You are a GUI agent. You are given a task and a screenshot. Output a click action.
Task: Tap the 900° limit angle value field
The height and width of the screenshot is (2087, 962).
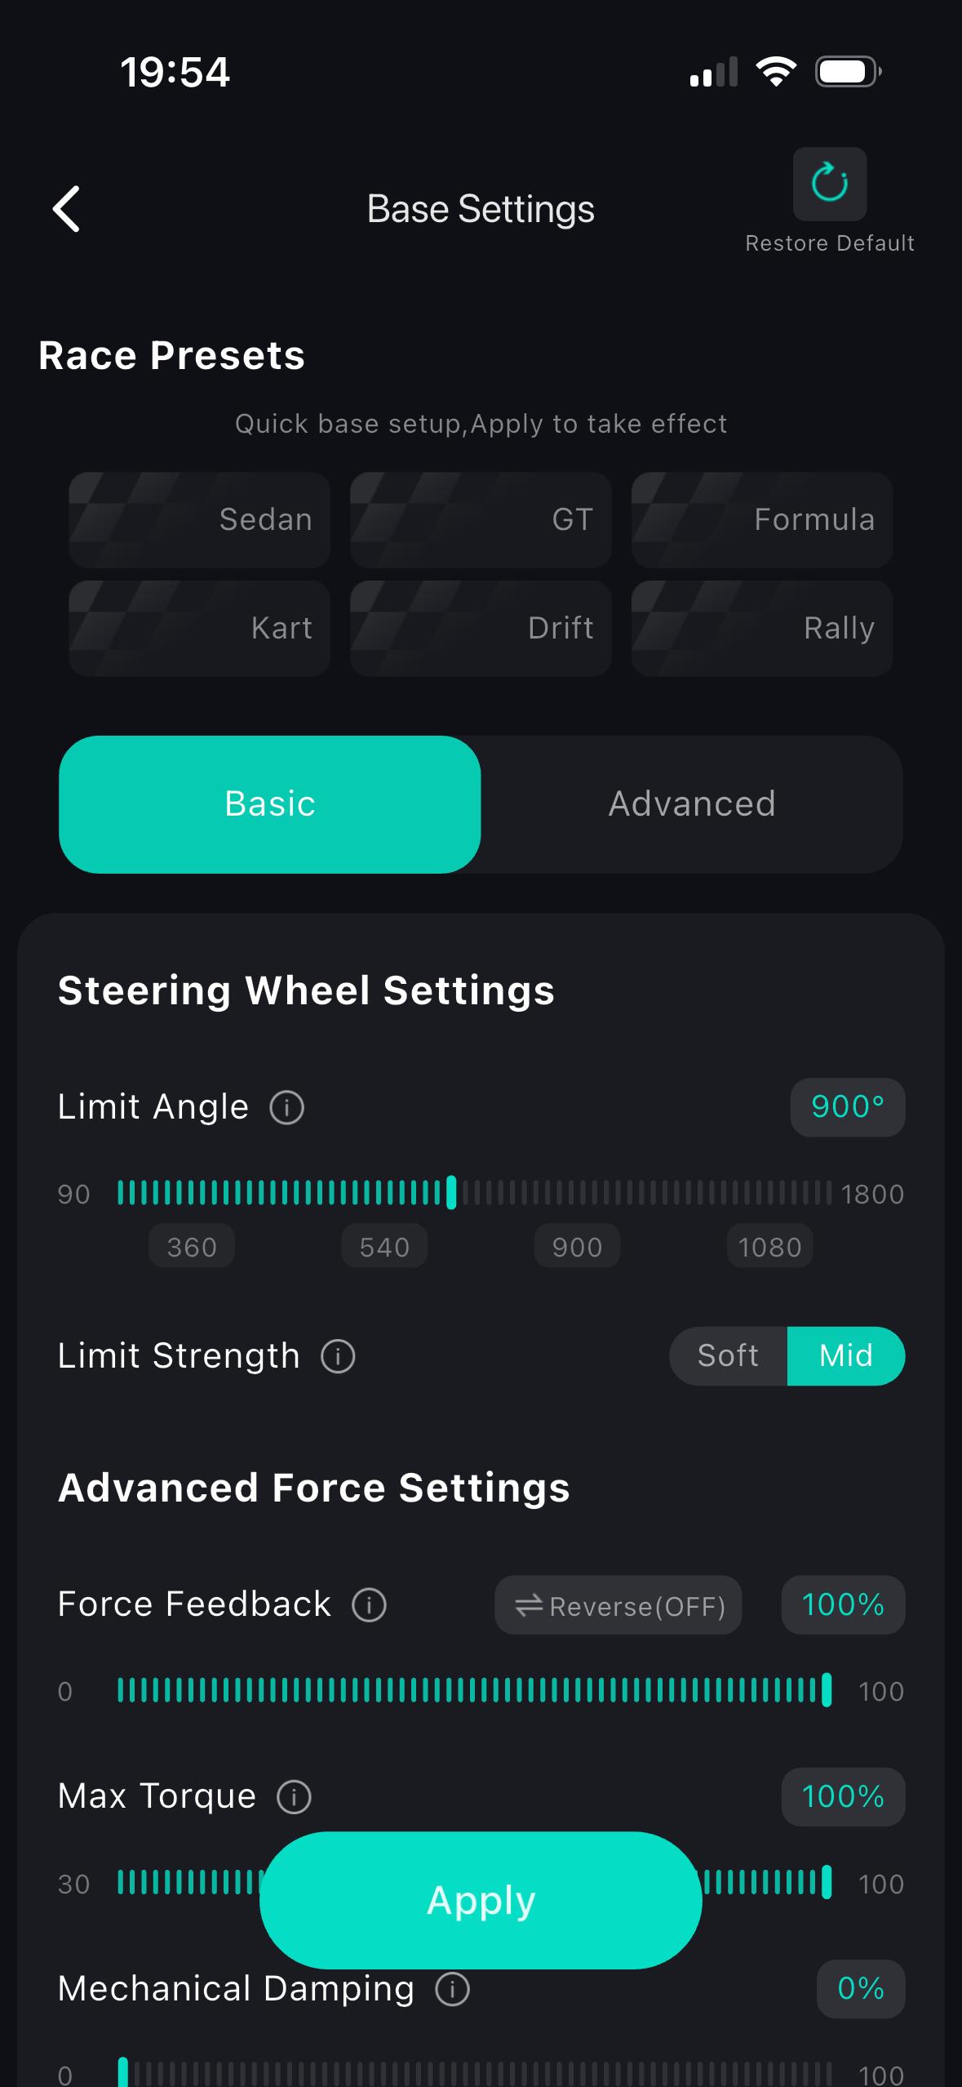847,1107
